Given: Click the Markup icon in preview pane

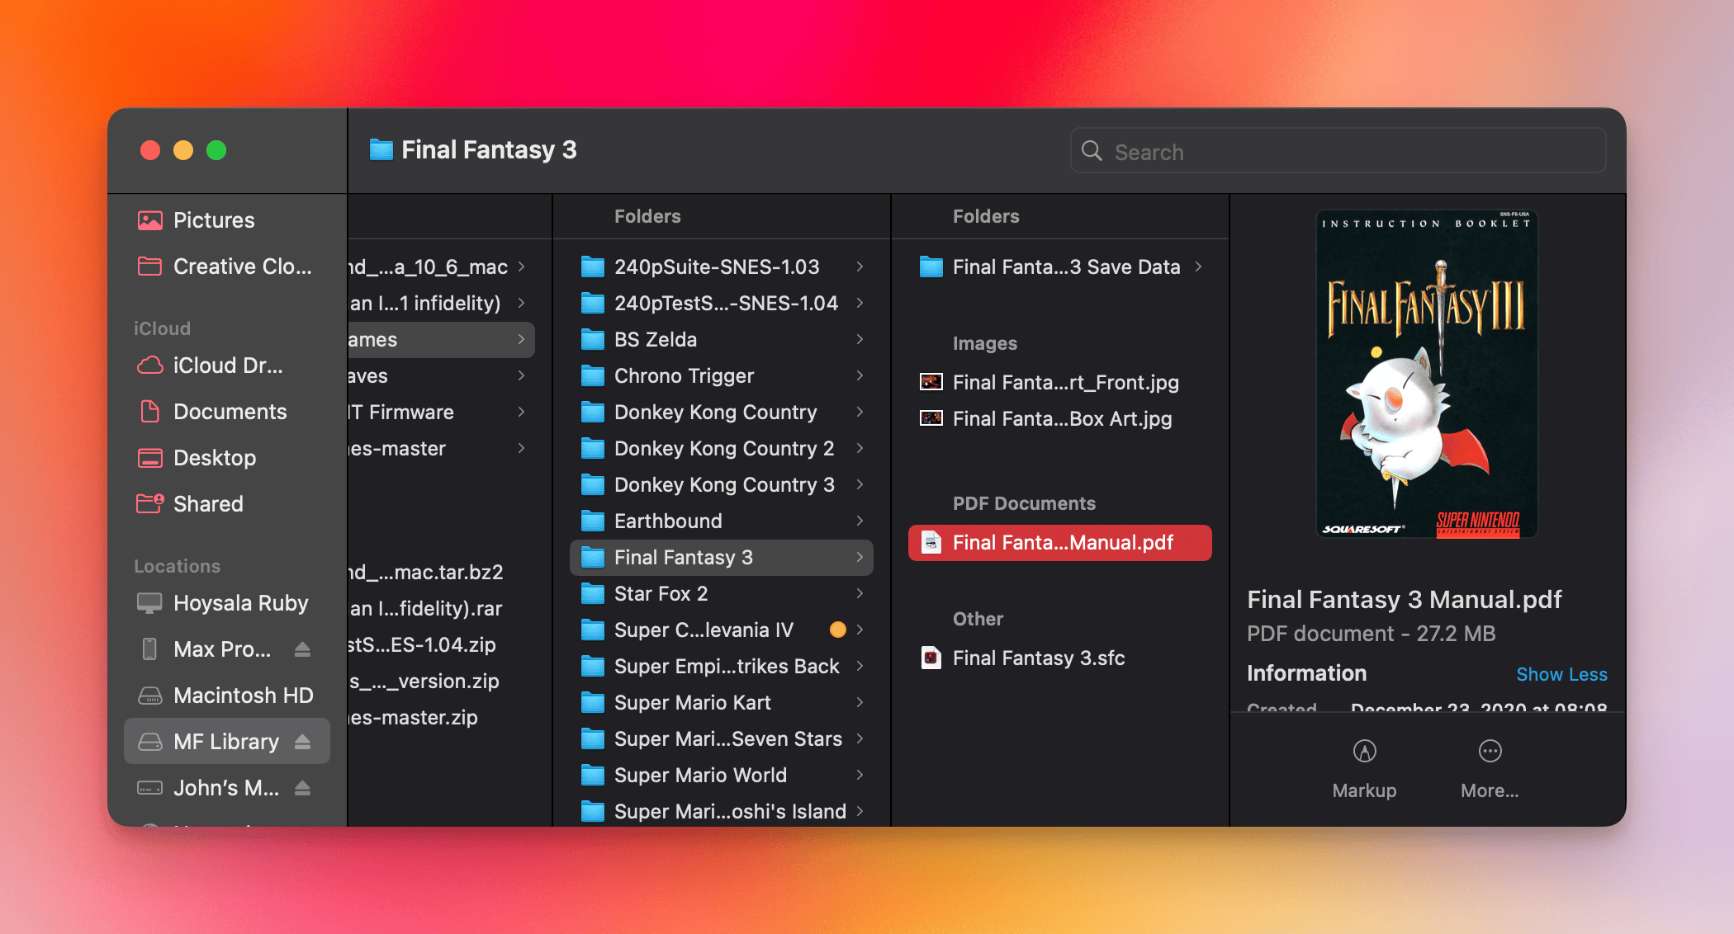Looking at the screenshot, I should (1364, 752).
